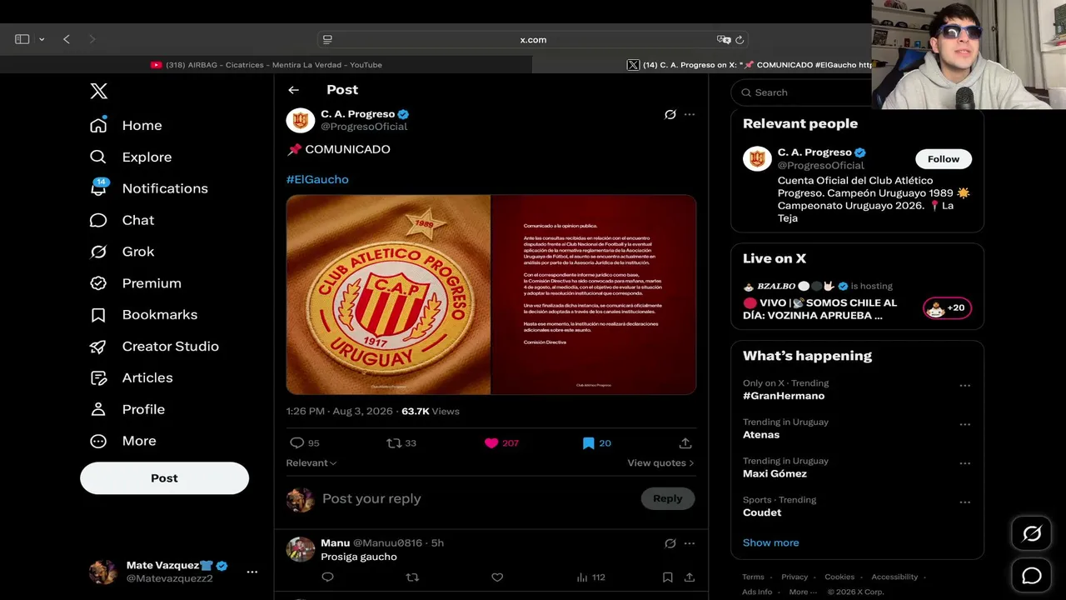The image size is (1066, 600).
Task: Open options for the #GranHermano trend
Action: tap(964, 386)
